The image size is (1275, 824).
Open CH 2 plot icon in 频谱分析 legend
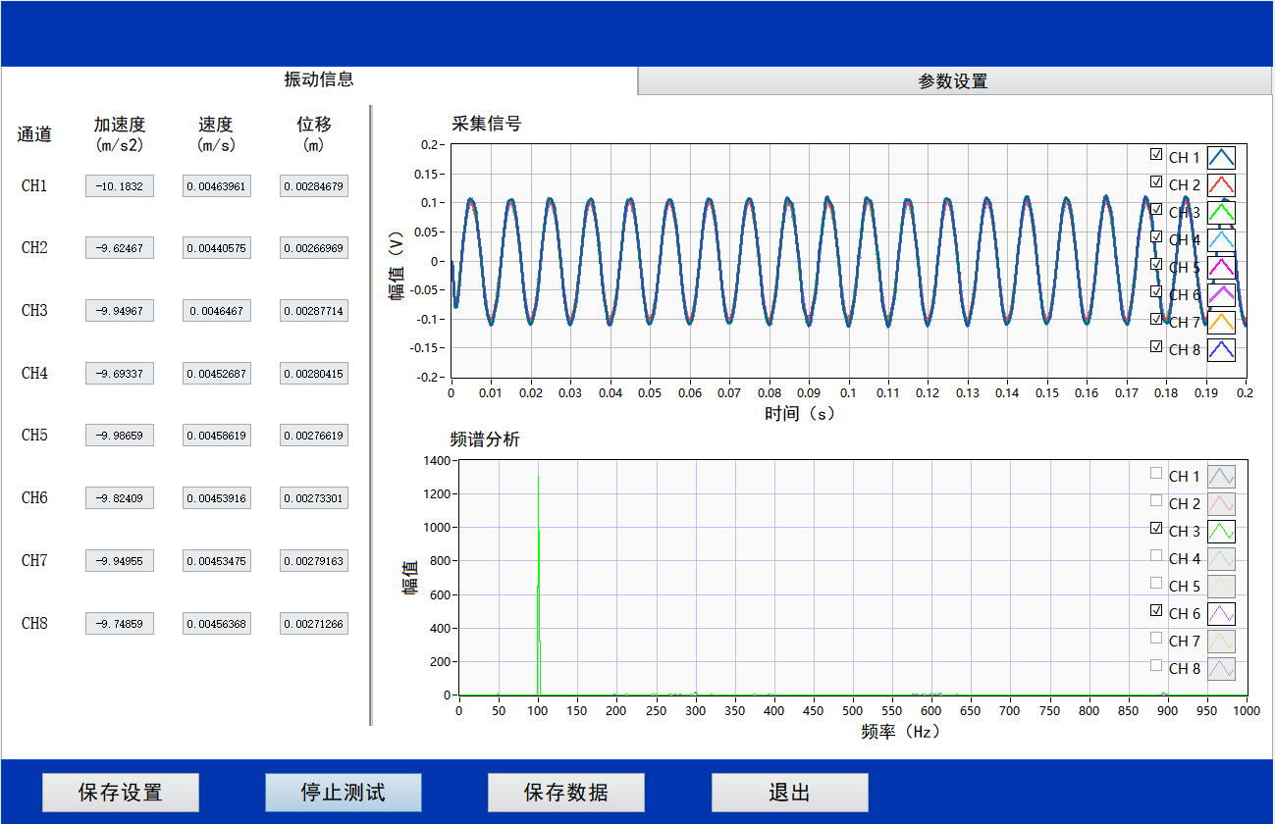click(x=1221, y=503)
